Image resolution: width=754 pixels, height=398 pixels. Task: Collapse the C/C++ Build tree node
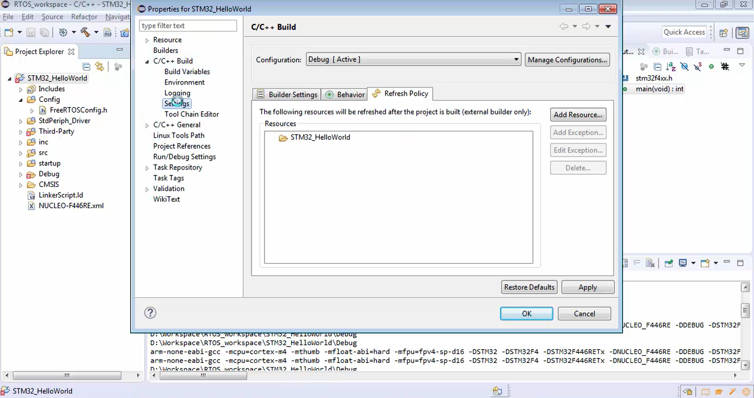pyautogui.click(x=147, y=61)
